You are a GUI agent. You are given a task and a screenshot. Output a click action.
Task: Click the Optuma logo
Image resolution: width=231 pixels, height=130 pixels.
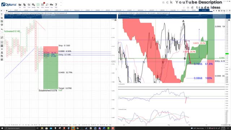(x=9, y=5)
